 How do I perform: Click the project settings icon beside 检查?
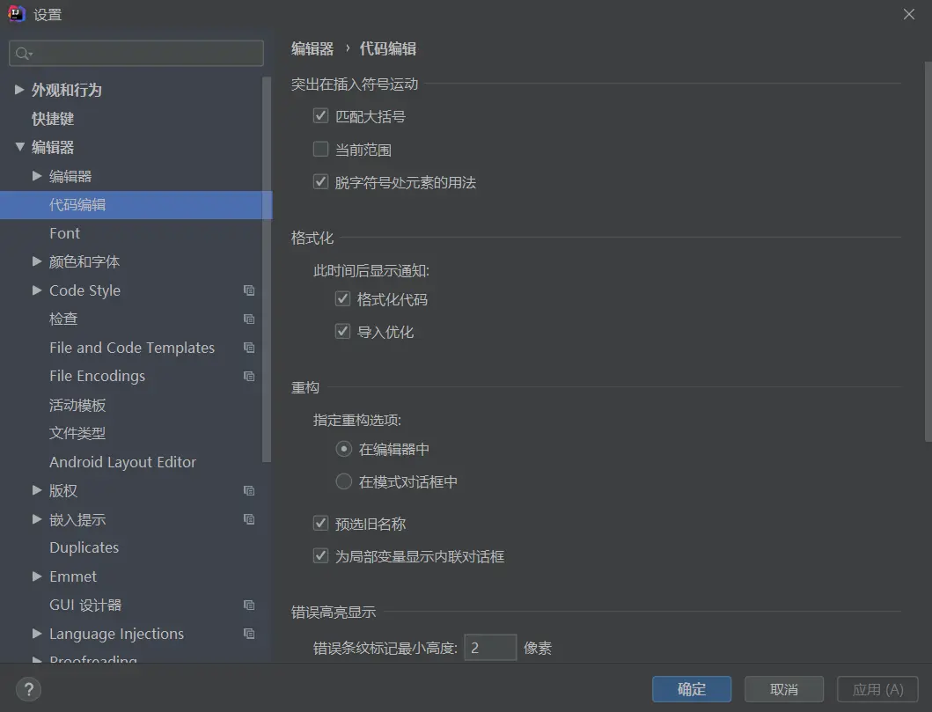249,319
